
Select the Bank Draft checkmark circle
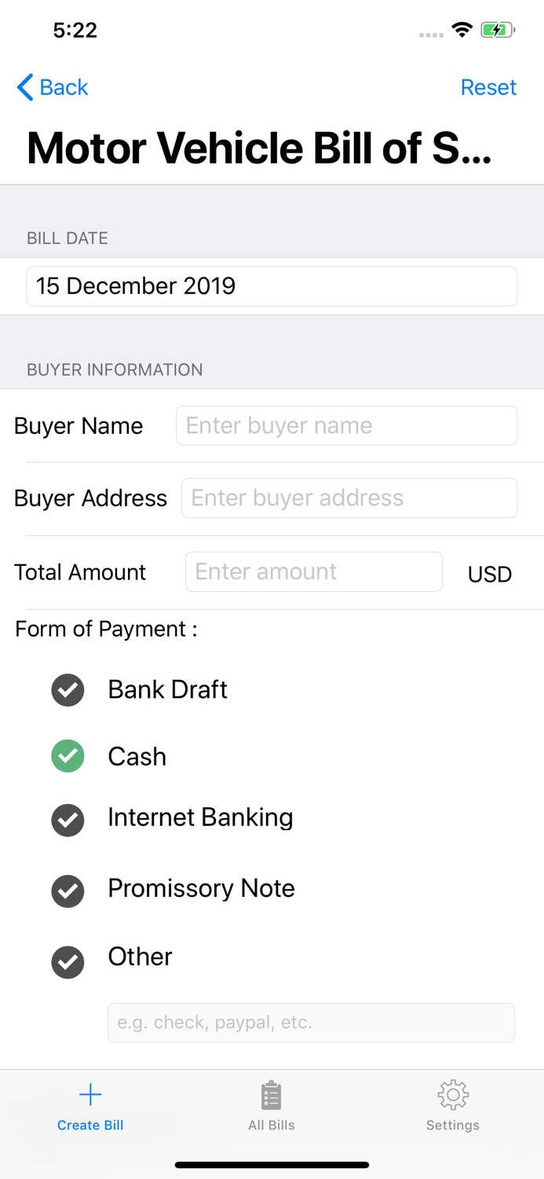pyautogui.click(x=68, y=689)
